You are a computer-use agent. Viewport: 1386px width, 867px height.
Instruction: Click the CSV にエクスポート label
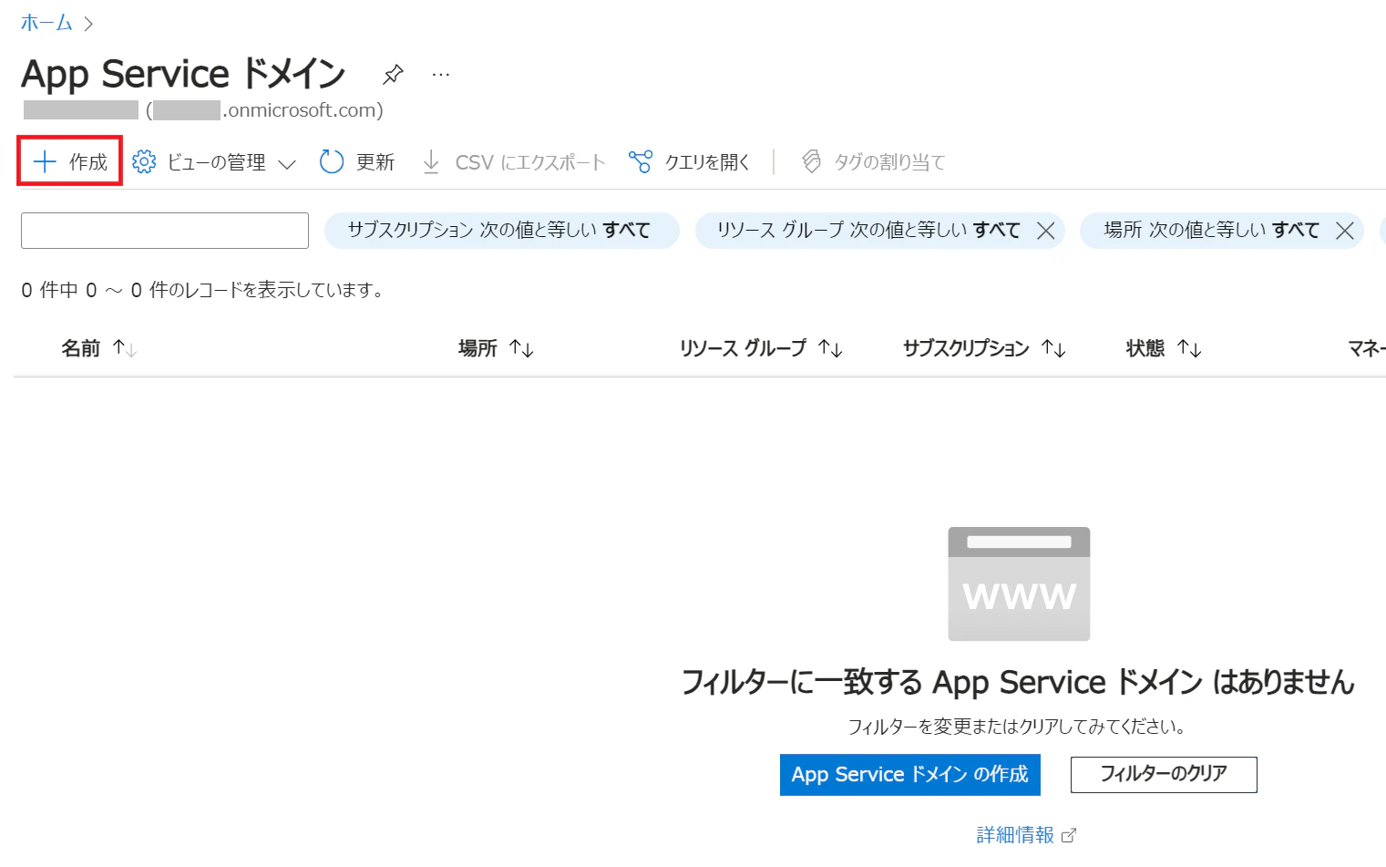(x=530, y=162)
